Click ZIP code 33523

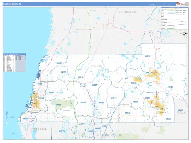pyautogui.click(x=148, y=56)
